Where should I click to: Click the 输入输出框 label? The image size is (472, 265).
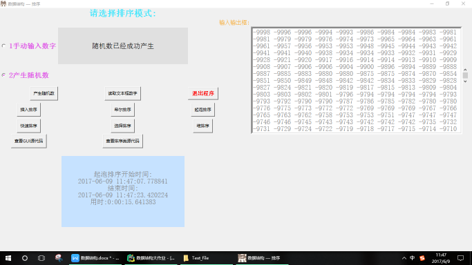pyautogui.click(x=234, y=23)
